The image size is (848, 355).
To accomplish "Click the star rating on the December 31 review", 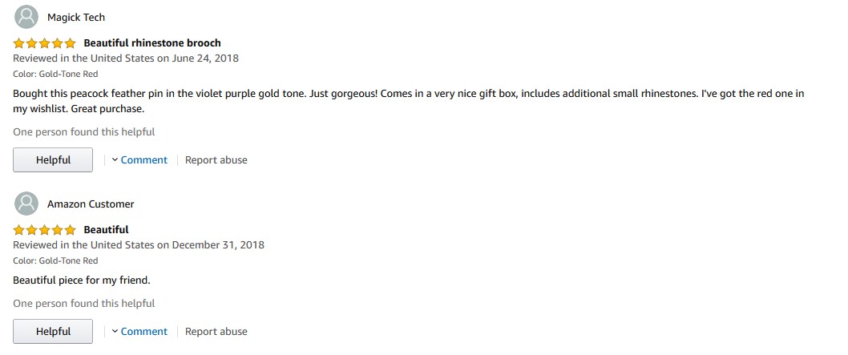I will [45, 230].
